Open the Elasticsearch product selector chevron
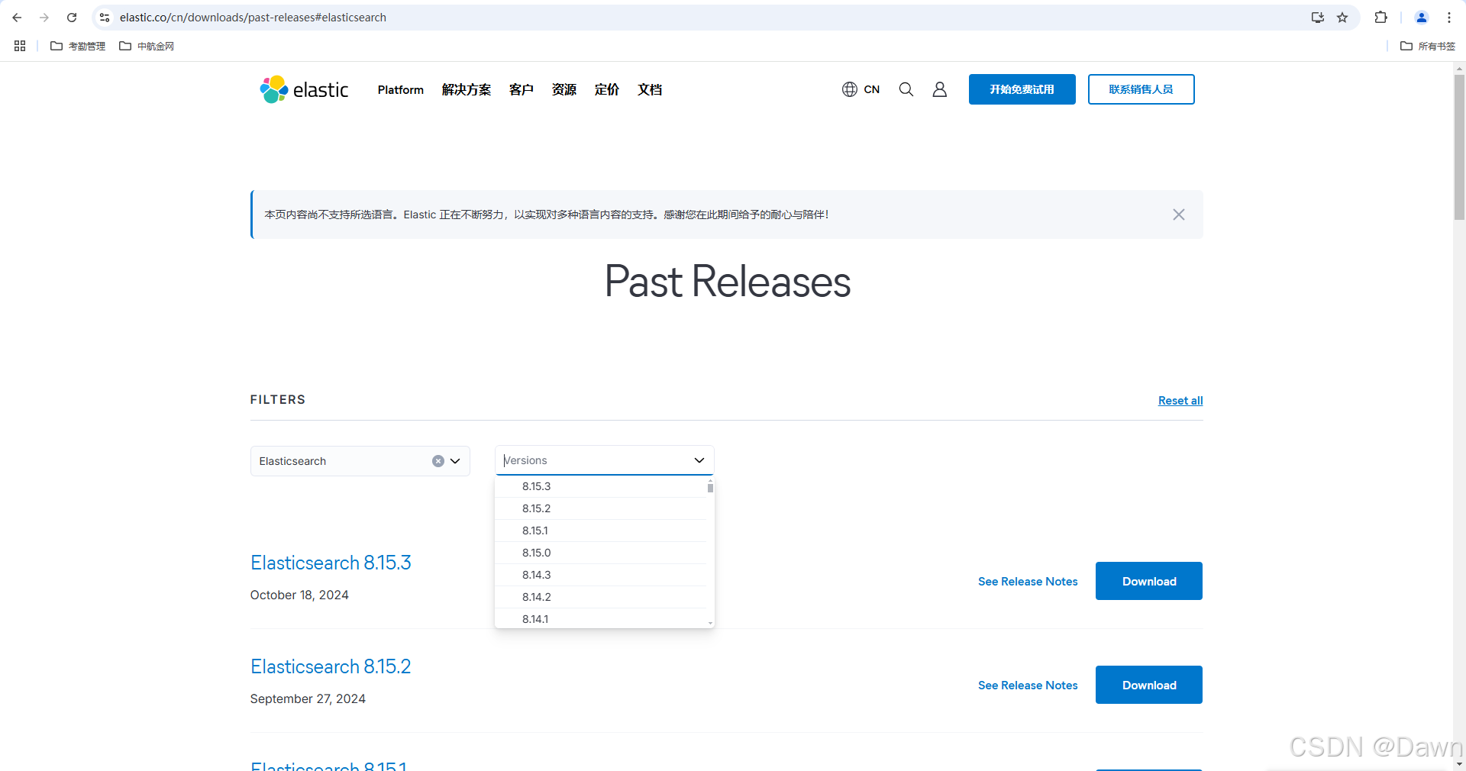 [x=455, y=460]
